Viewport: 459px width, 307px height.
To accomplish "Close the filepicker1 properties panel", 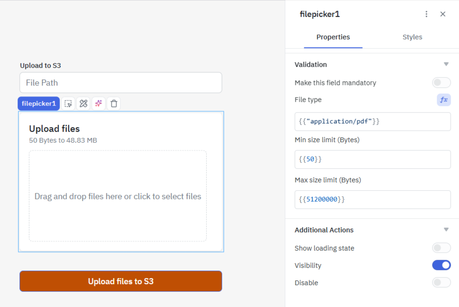I will tap(443, 14).
